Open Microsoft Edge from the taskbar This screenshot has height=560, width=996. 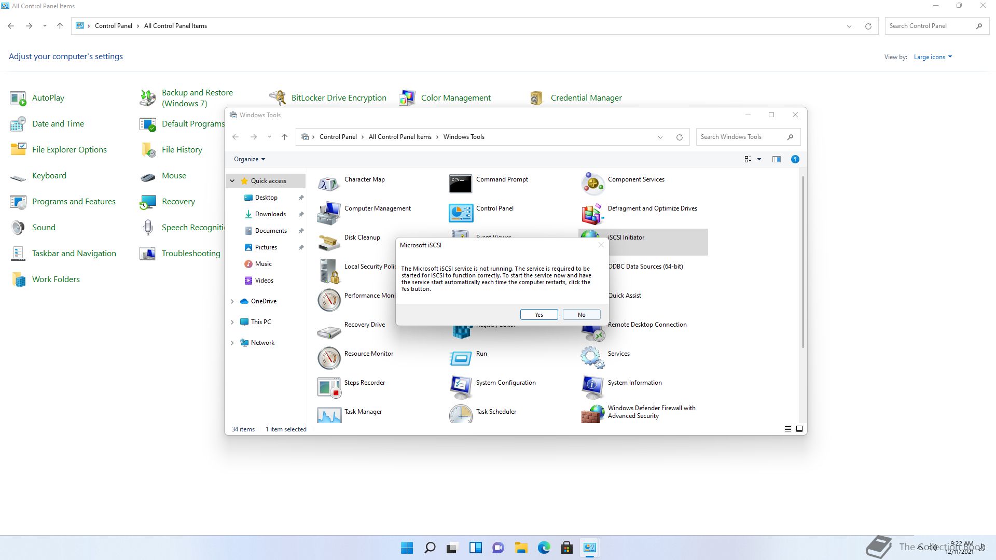pyautogui.click(x=544, y=548)
